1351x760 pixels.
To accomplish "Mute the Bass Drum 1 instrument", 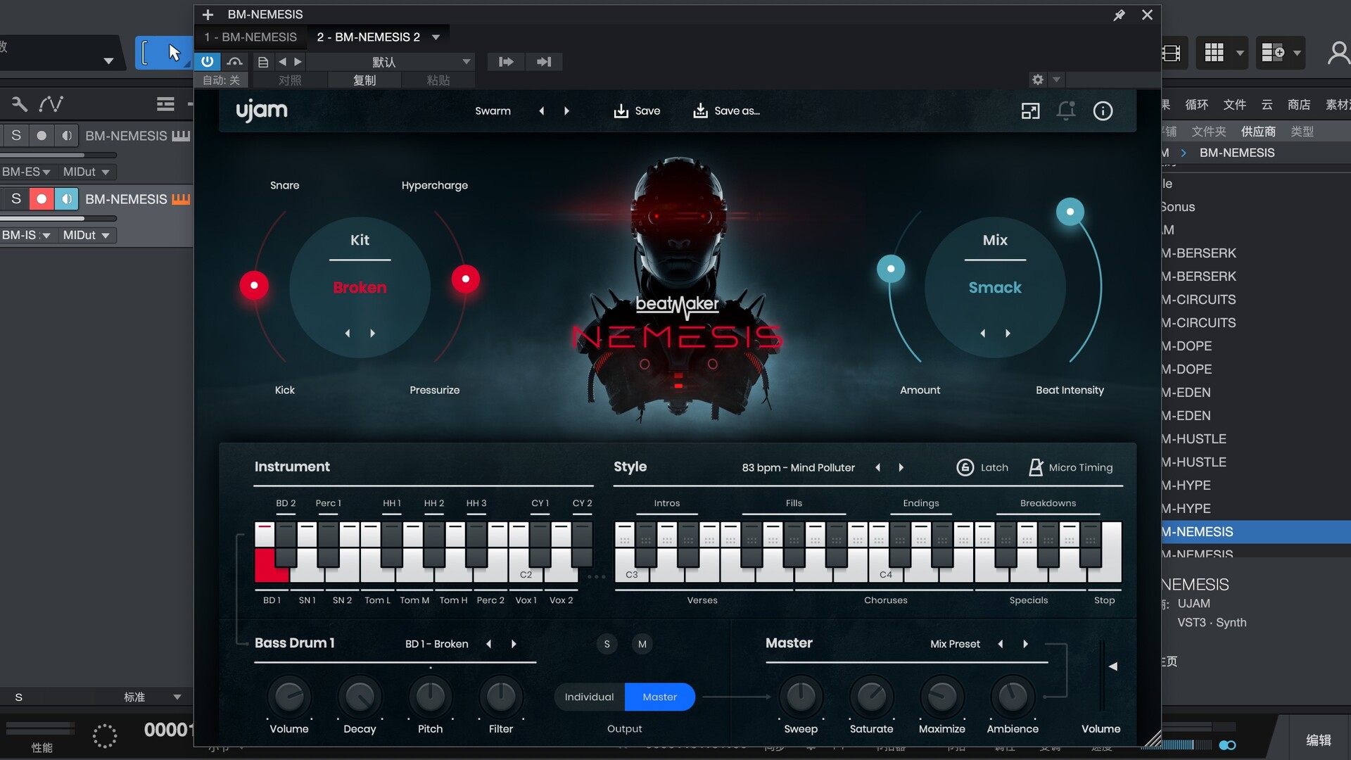I will (642, 644).
